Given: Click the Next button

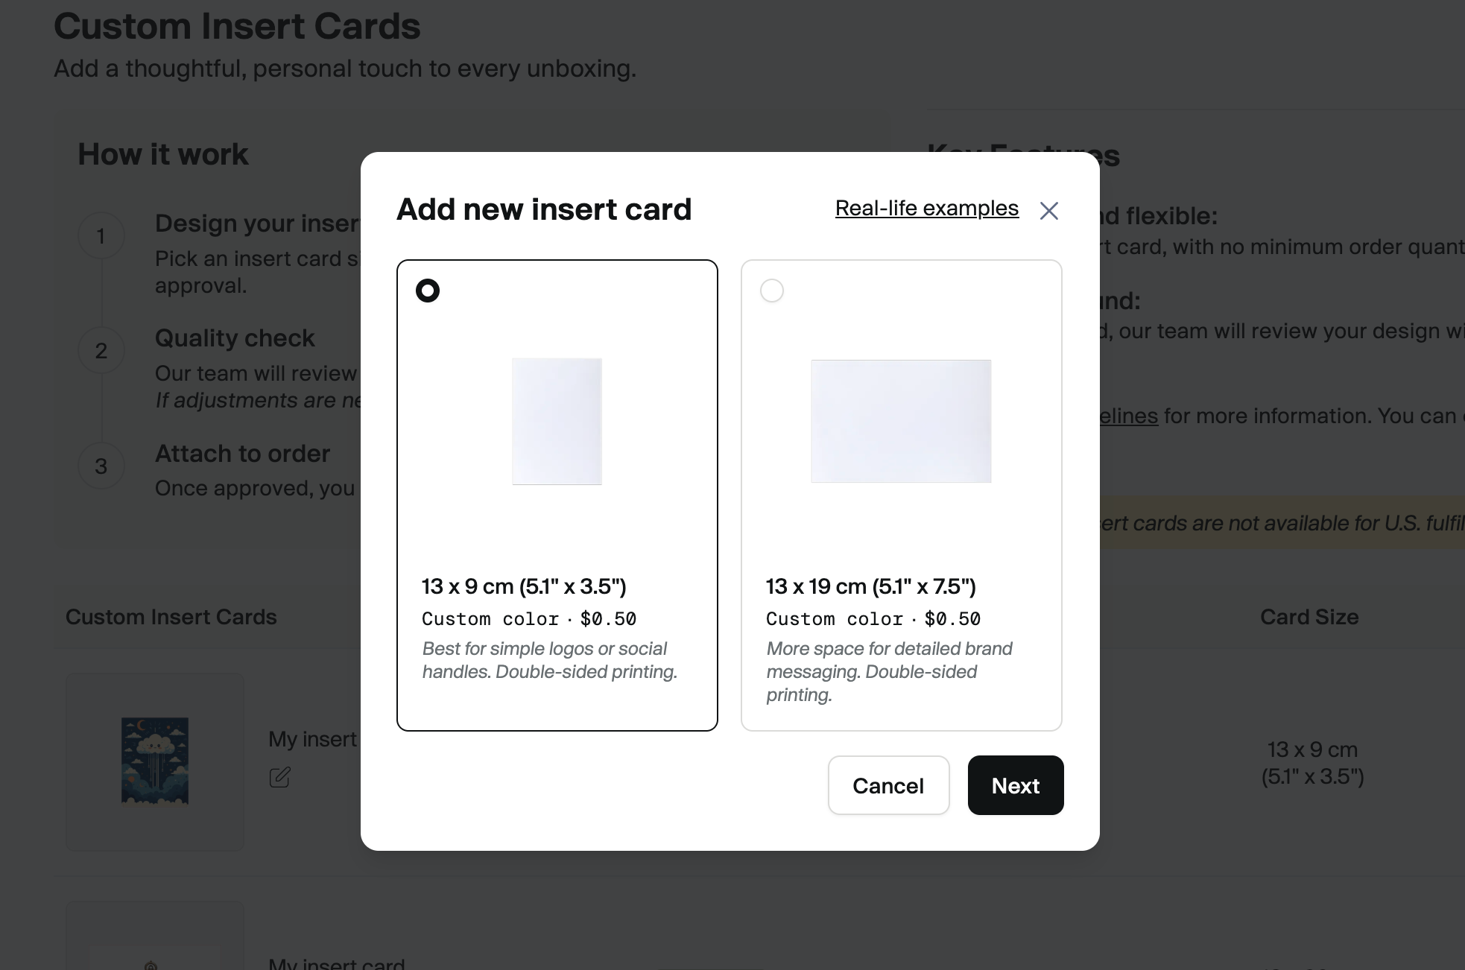Looking at the screenshot, I should coord(1015,785).
